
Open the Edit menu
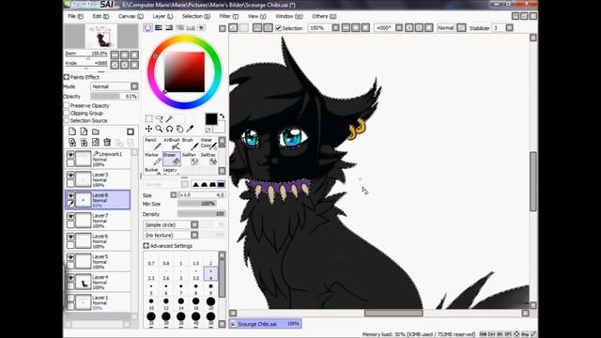pos(100,16)
